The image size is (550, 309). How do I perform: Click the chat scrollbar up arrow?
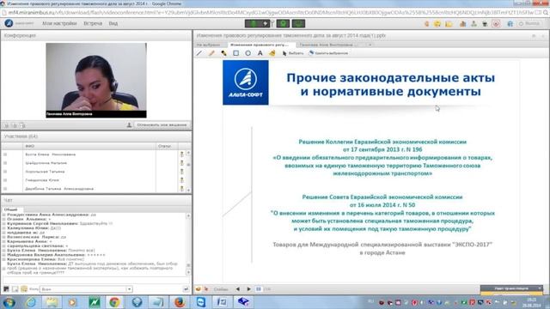188,215
